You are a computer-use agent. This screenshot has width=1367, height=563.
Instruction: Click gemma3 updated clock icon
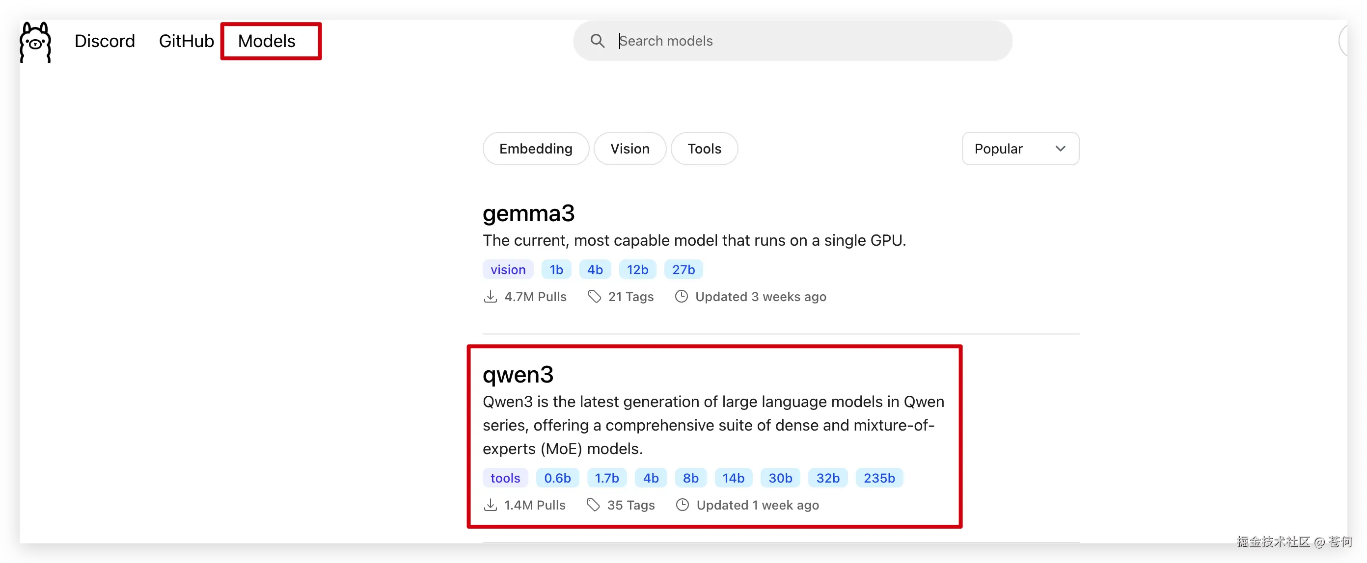pyautogui.click(x=682, y=296)
